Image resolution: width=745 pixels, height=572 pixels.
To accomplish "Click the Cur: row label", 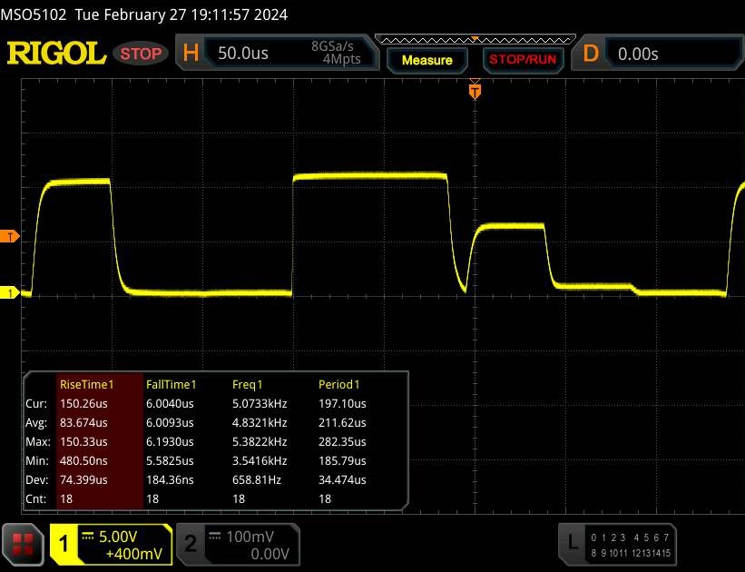I will [36, 403].
